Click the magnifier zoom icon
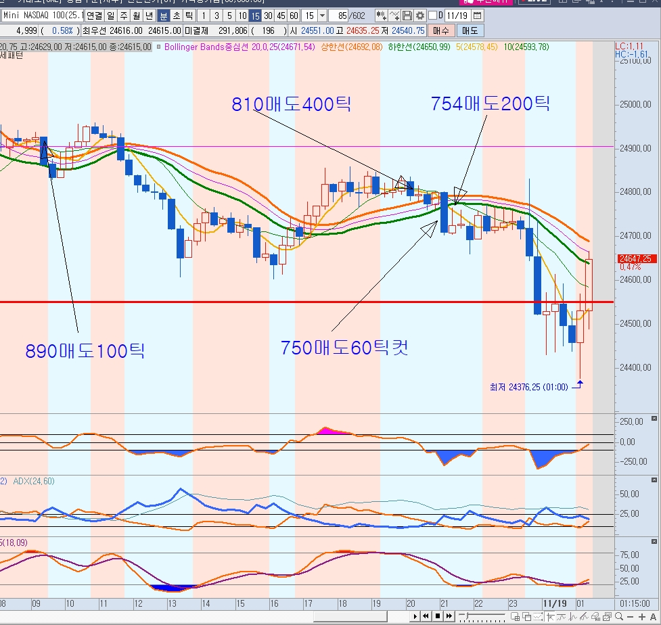Image resolution: width=661 pixels, height=625 pixels. (x=619, y=617)
